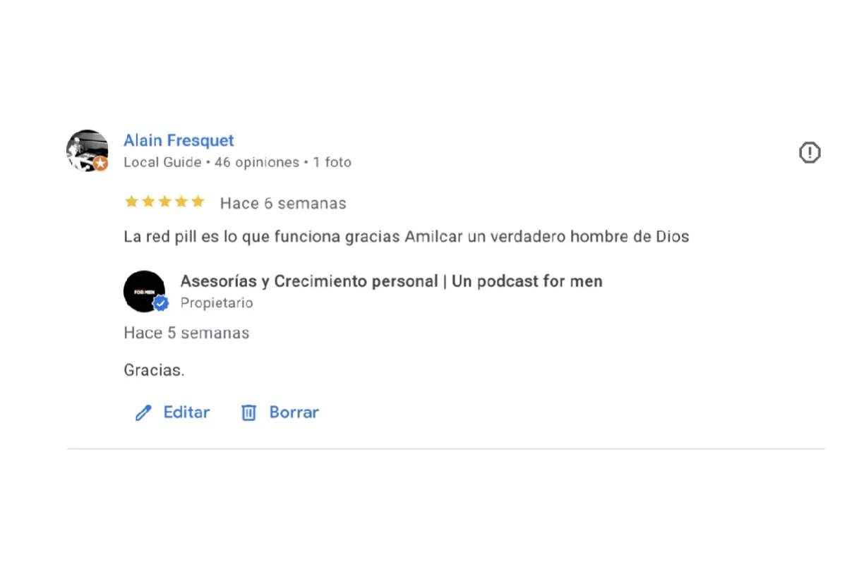Click the For Men business logo
Image resolution: width=847 pixels, height=564 pixels.
(x=144, y=291)
